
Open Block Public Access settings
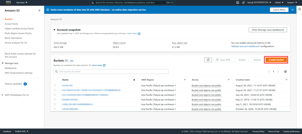click(x=20, y=55)
